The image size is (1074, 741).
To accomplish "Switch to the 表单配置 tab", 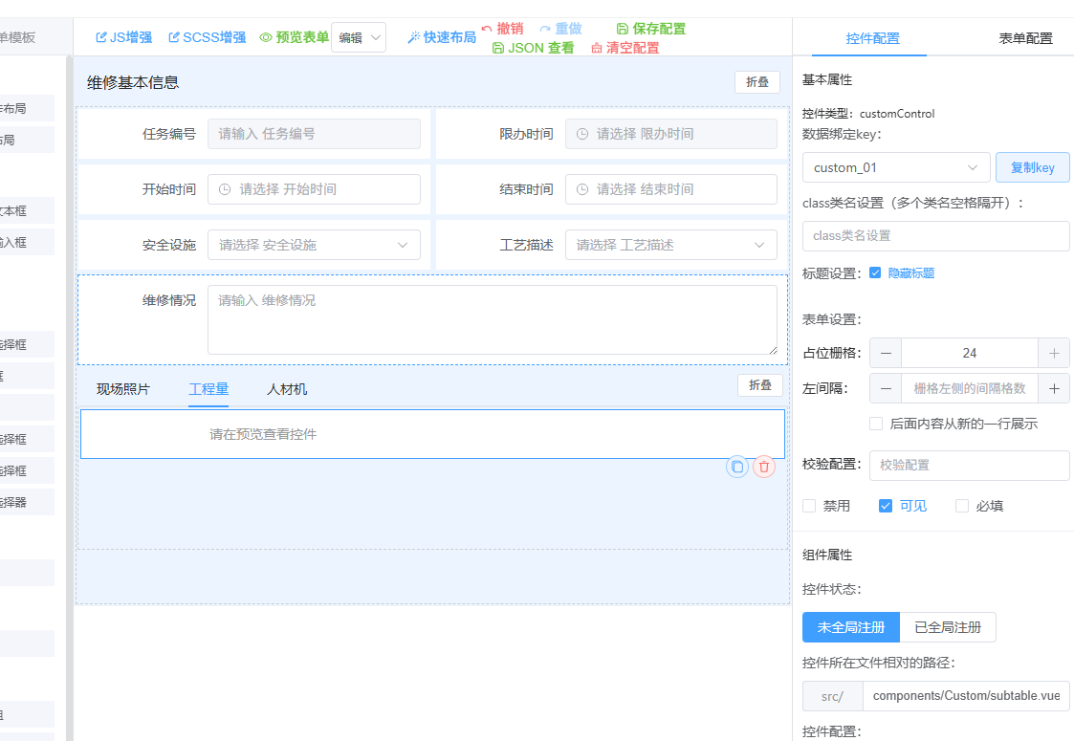I will 1025,38.
